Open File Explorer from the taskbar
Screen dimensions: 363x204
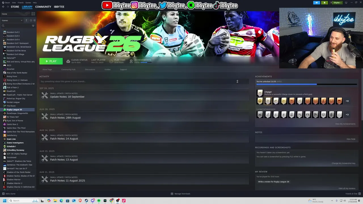[x=55, y=201]
